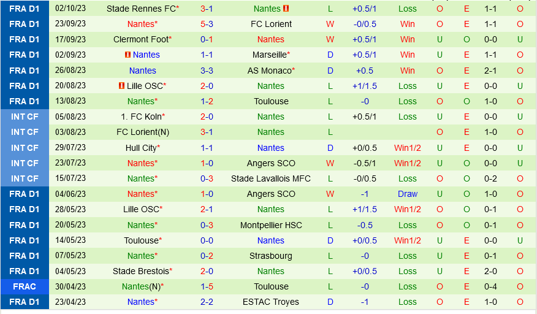
Task: Click FRA D1 label on the ESTAC Troyes row
Action: (x=24, y=302)
